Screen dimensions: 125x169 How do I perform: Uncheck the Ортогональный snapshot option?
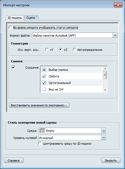pos(44,83)
